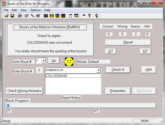Click the Reset button
The height and width of the screenshot is (125, 165).
pos(128,42)
